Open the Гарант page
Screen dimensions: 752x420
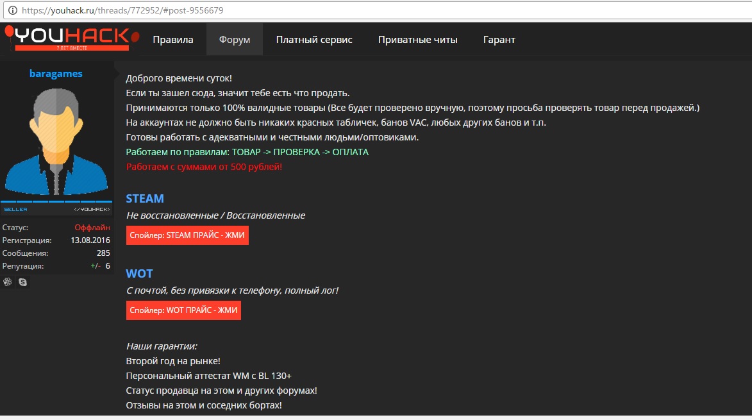point(499,40)
